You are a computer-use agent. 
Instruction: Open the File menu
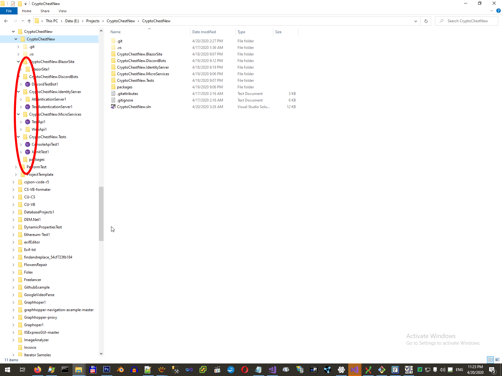(9, 11)
